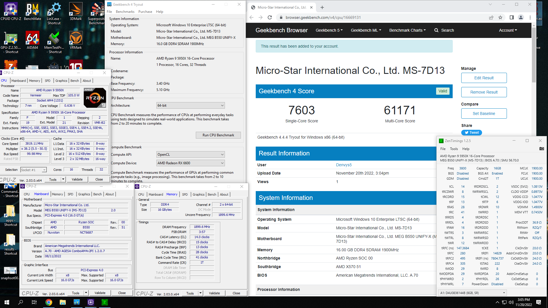Open Socket #1 selection dropdown
Screen dimensions: 548x308
coord(33,170)
